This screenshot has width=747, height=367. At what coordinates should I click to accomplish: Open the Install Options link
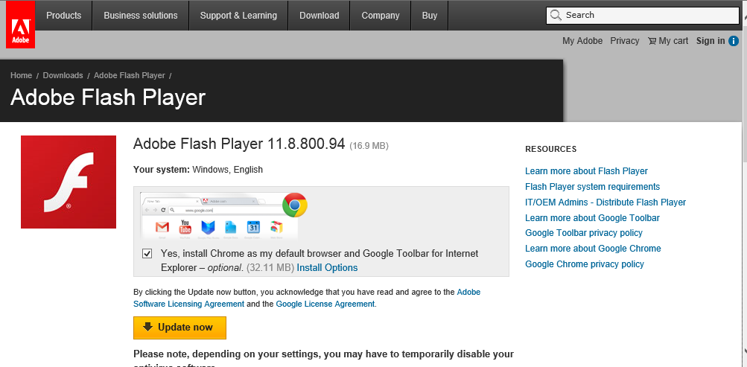327,268
